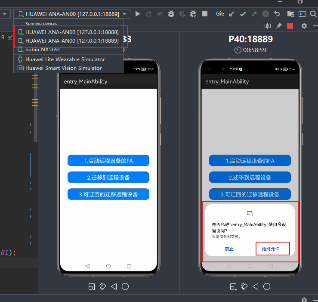318x302 pixels.
Task: Click the Run app play icon
Action: (138, 14)
